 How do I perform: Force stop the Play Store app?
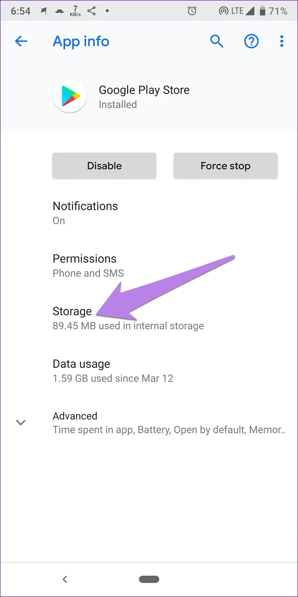coord(225,166)
